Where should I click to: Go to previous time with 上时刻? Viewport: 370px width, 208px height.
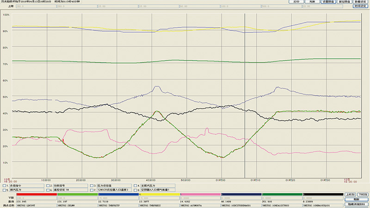tap(351, 195)
